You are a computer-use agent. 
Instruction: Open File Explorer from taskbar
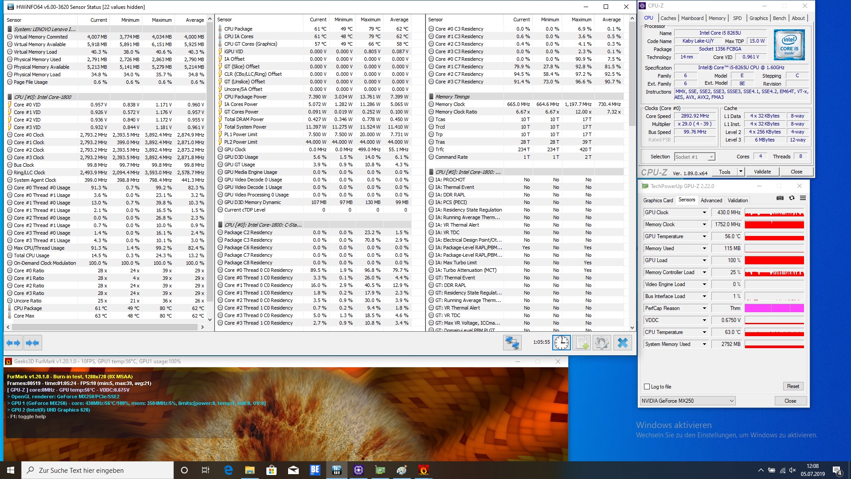tap(250, 470)
